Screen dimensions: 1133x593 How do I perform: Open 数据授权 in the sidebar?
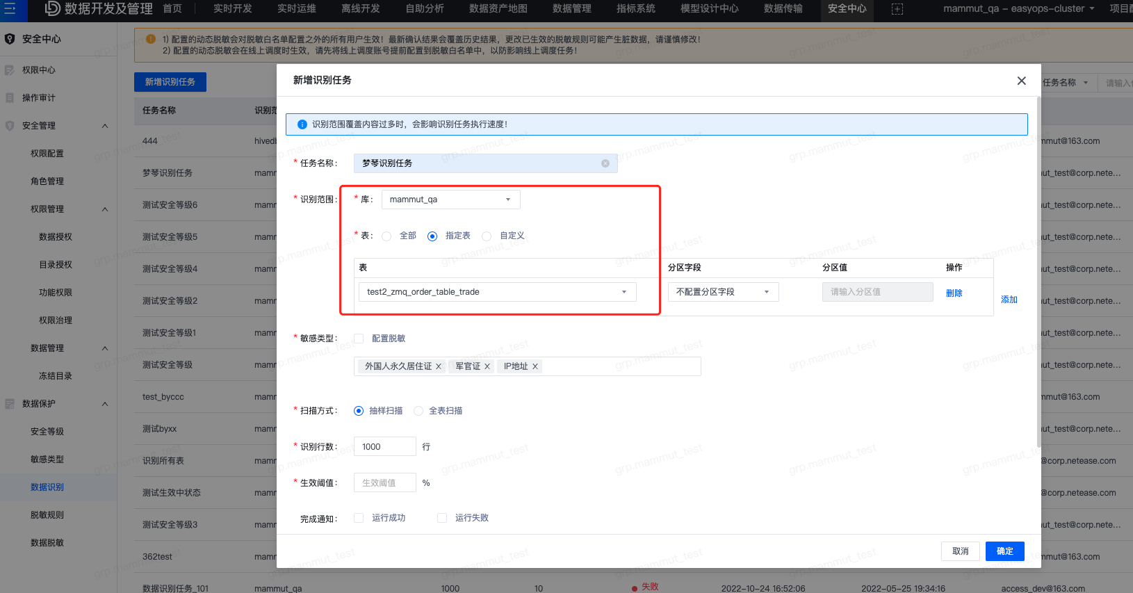56,237
